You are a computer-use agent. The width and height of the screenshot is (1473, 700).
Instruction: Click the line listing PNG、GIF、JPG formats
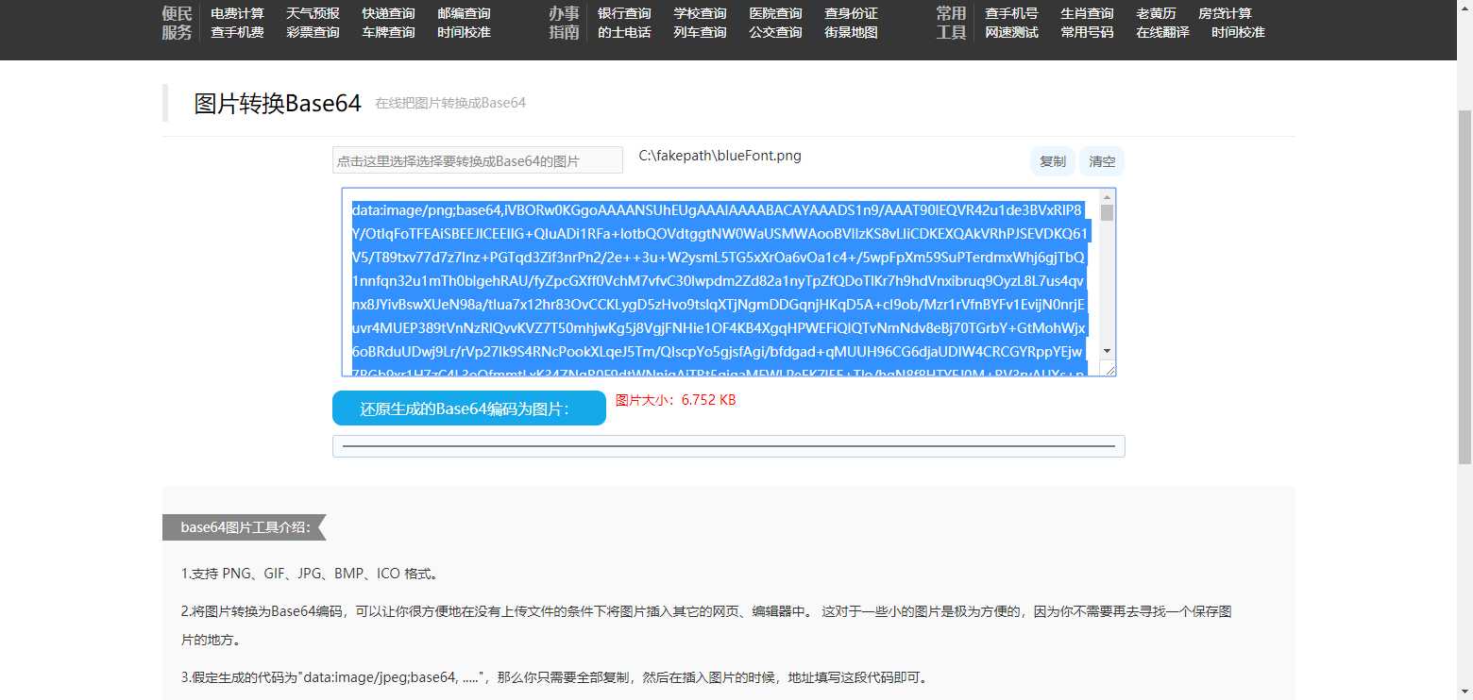tap(310, 574)
